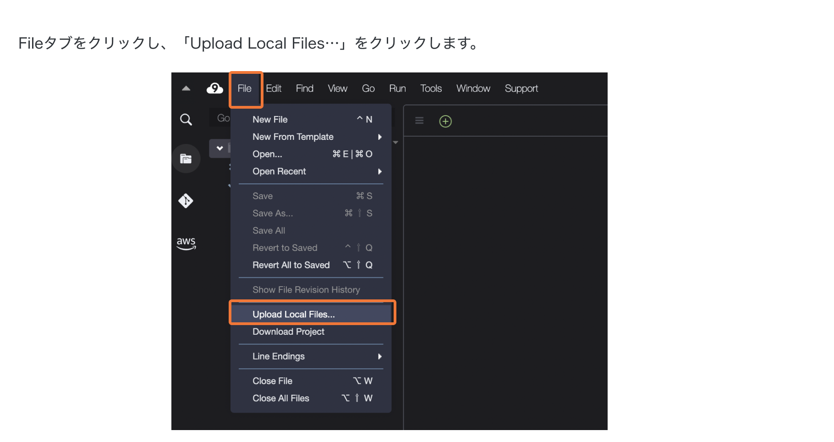Open the Tools menu

click(431, 88)
